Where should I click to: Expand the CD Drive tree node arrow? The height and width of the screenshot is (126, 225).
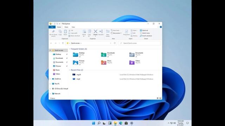tap(50, 89)
